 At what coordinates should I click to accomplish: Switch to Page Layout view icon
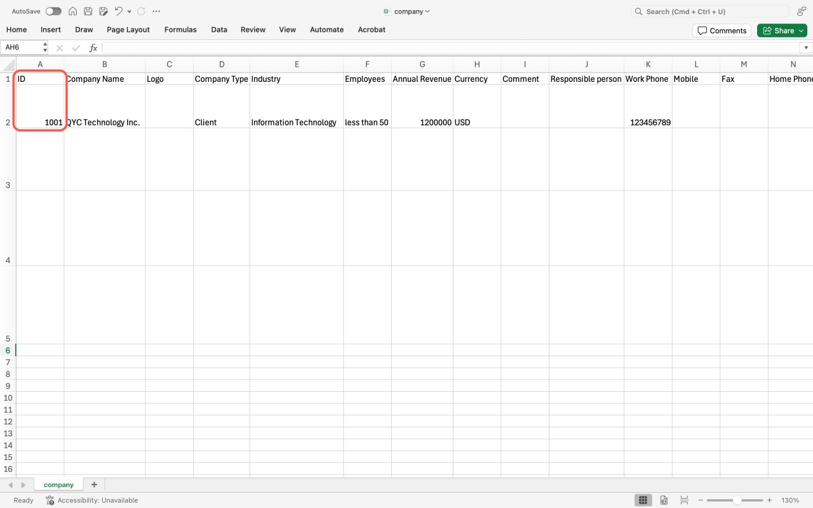(x=664, y=500)
